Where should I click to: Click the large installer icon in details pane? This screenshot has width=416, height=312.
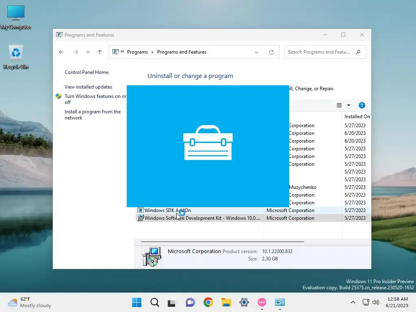pyautogui.click(x=152, y=256)
